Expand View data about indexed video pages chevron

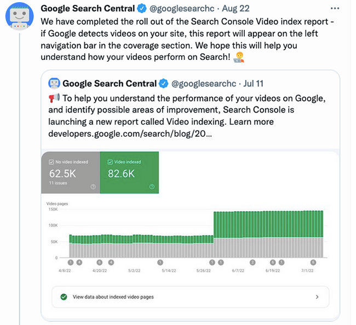[317, 297]
